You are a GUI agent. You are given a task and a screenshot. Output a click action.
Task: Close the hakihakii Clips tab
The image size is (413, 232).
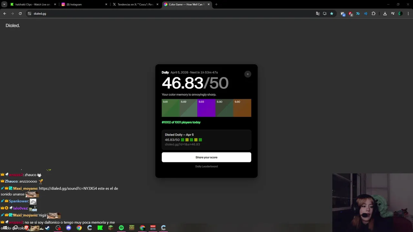(x=55, y=5)
